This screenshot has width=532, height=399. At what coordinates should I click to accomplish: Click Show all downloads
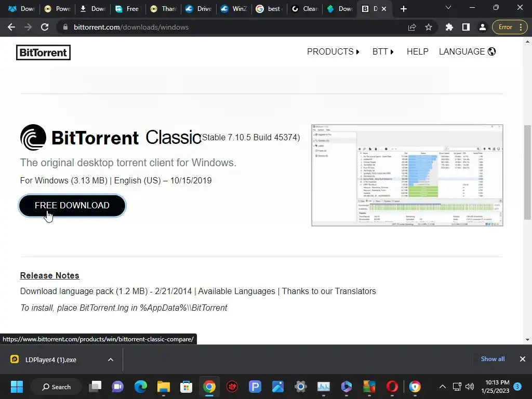(x=493, y=359)
